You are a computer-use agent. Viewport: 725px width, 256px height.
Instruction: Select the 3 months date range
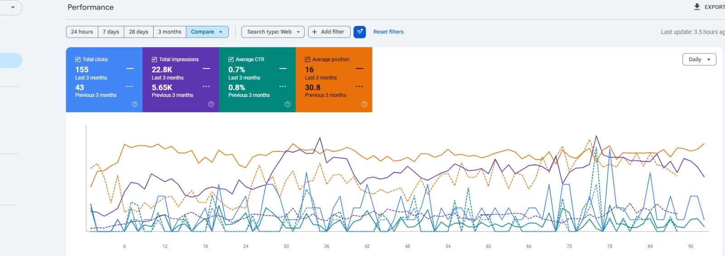pos(169,32)
